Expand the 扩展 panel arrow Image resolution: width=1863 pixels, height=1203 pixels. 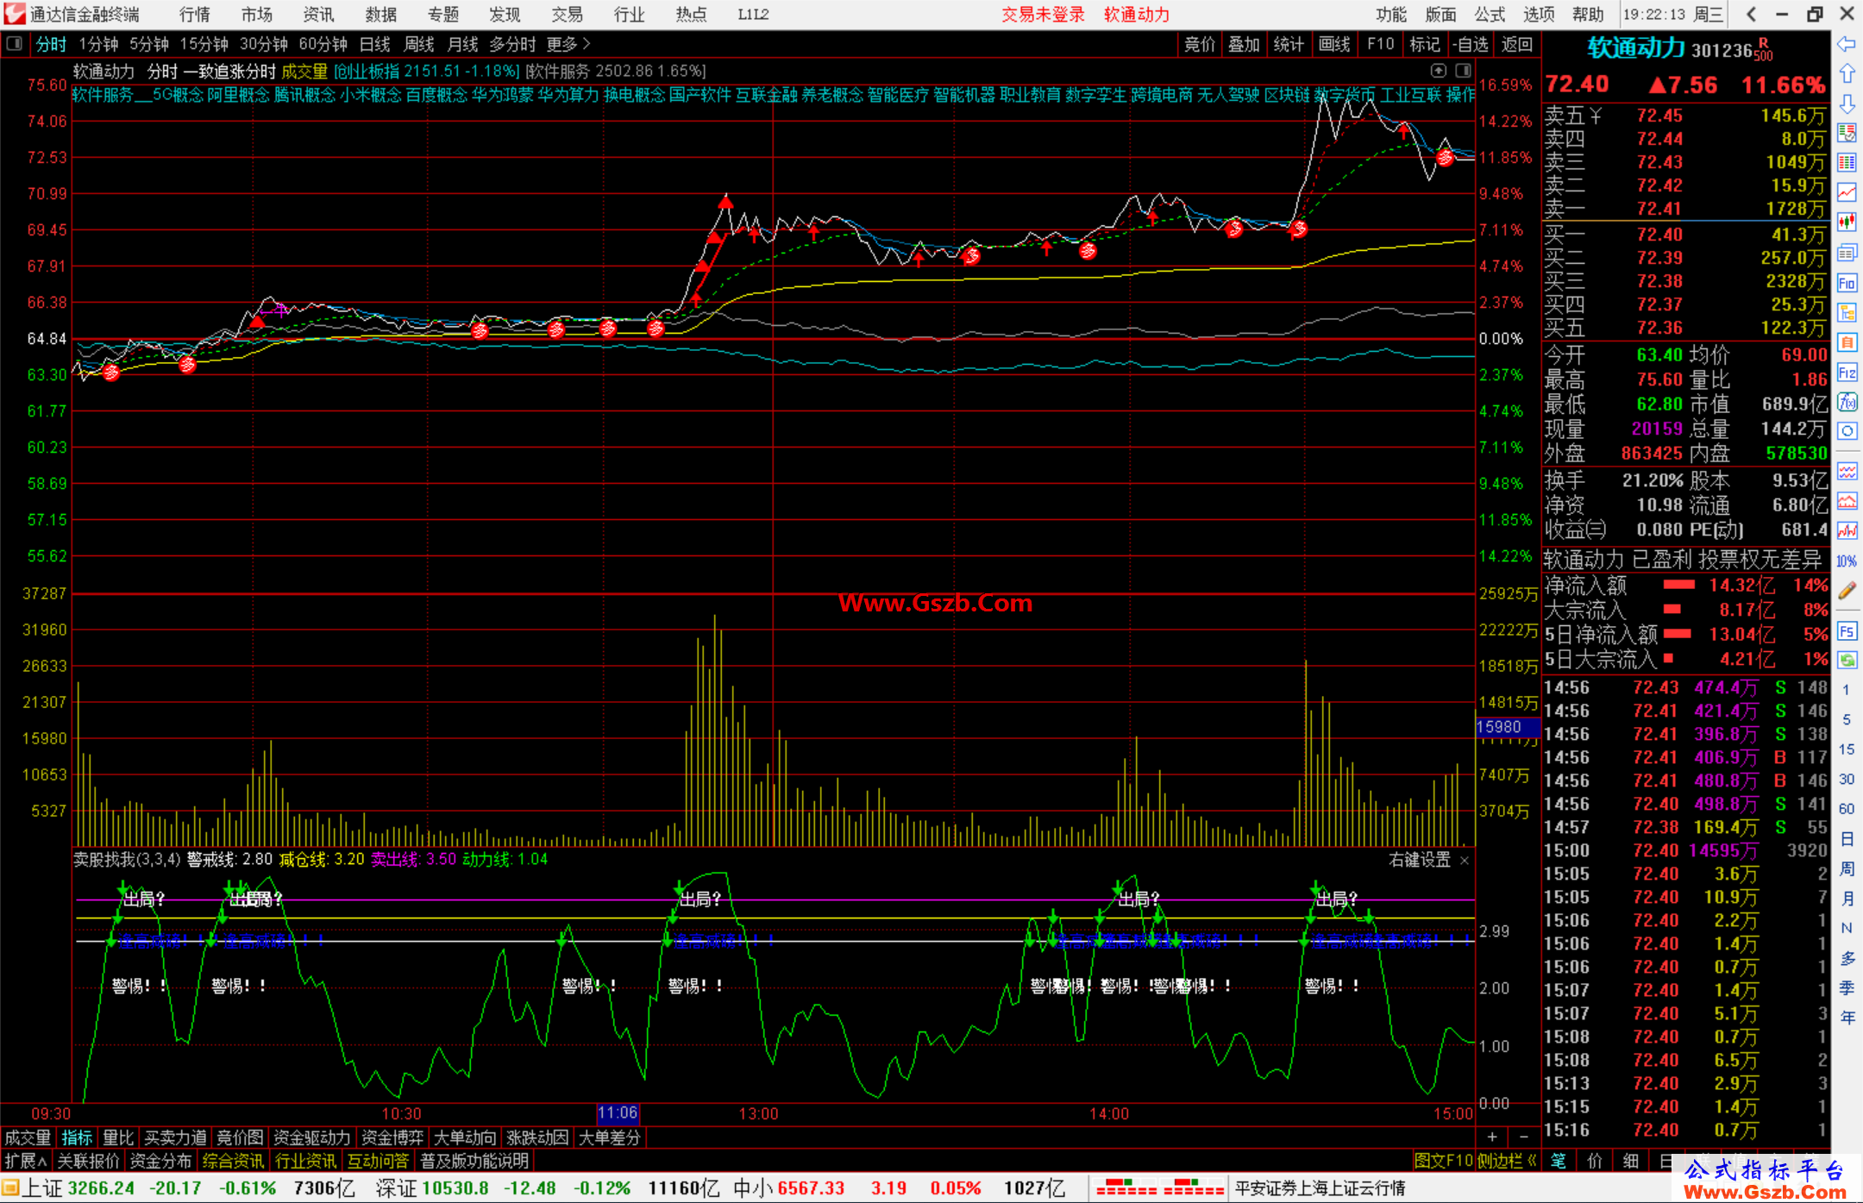coord(25,1161)
